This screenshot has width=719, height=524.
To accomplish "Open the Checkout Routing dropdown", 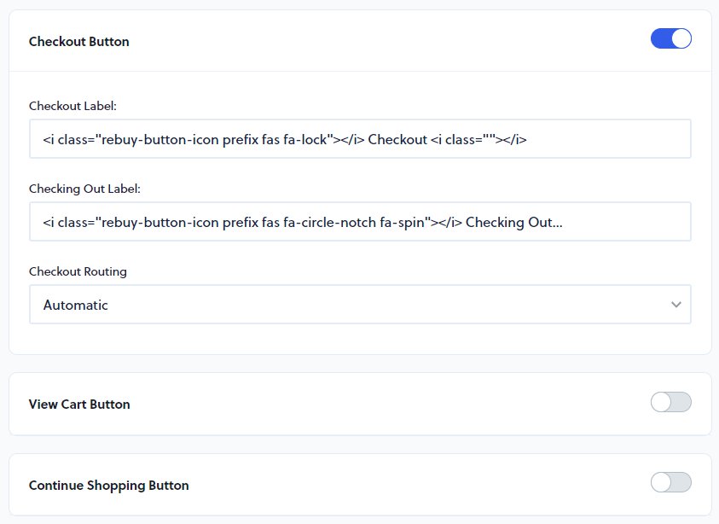I will [x=358, y=304].
